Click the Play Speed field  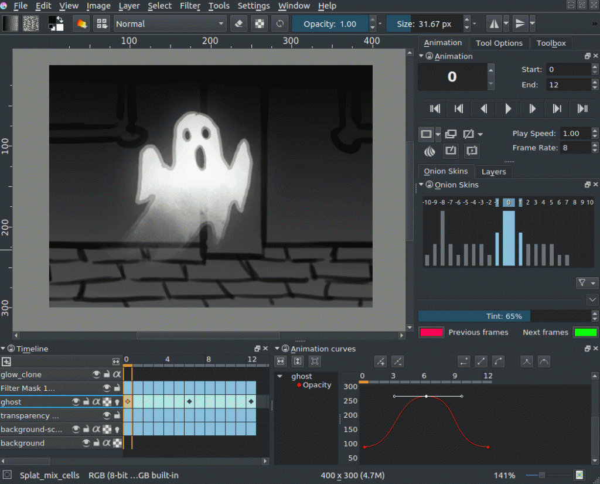575,134
